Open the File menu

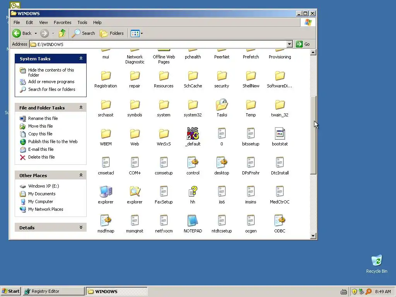(17, 22)
